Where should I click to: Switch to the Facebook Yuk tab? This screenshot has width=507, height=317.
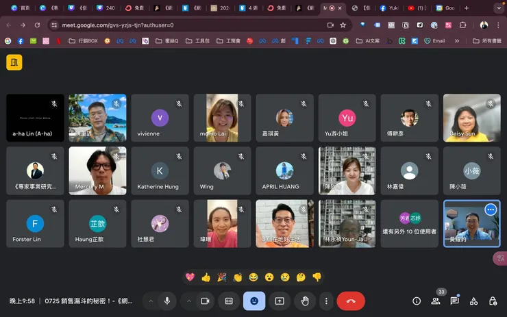tap(390, 8)
